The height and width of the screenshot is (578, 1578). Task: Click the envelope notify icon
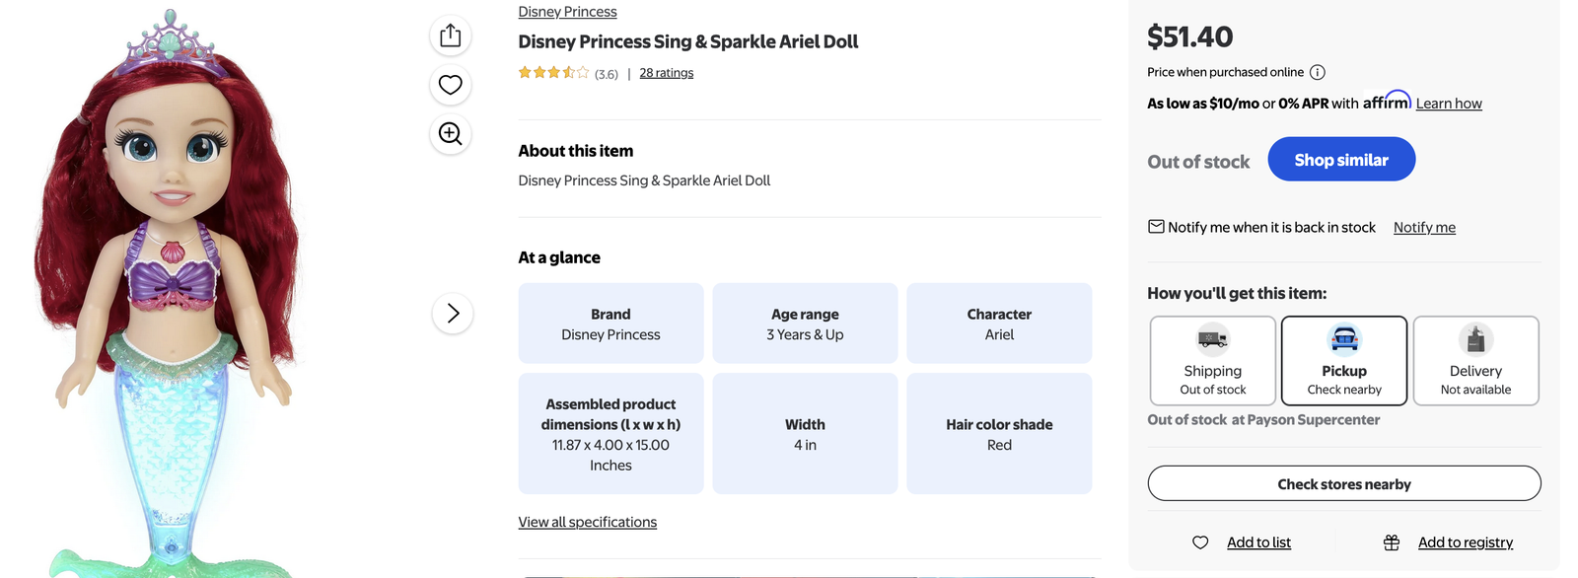click(x=1156, y=227)
